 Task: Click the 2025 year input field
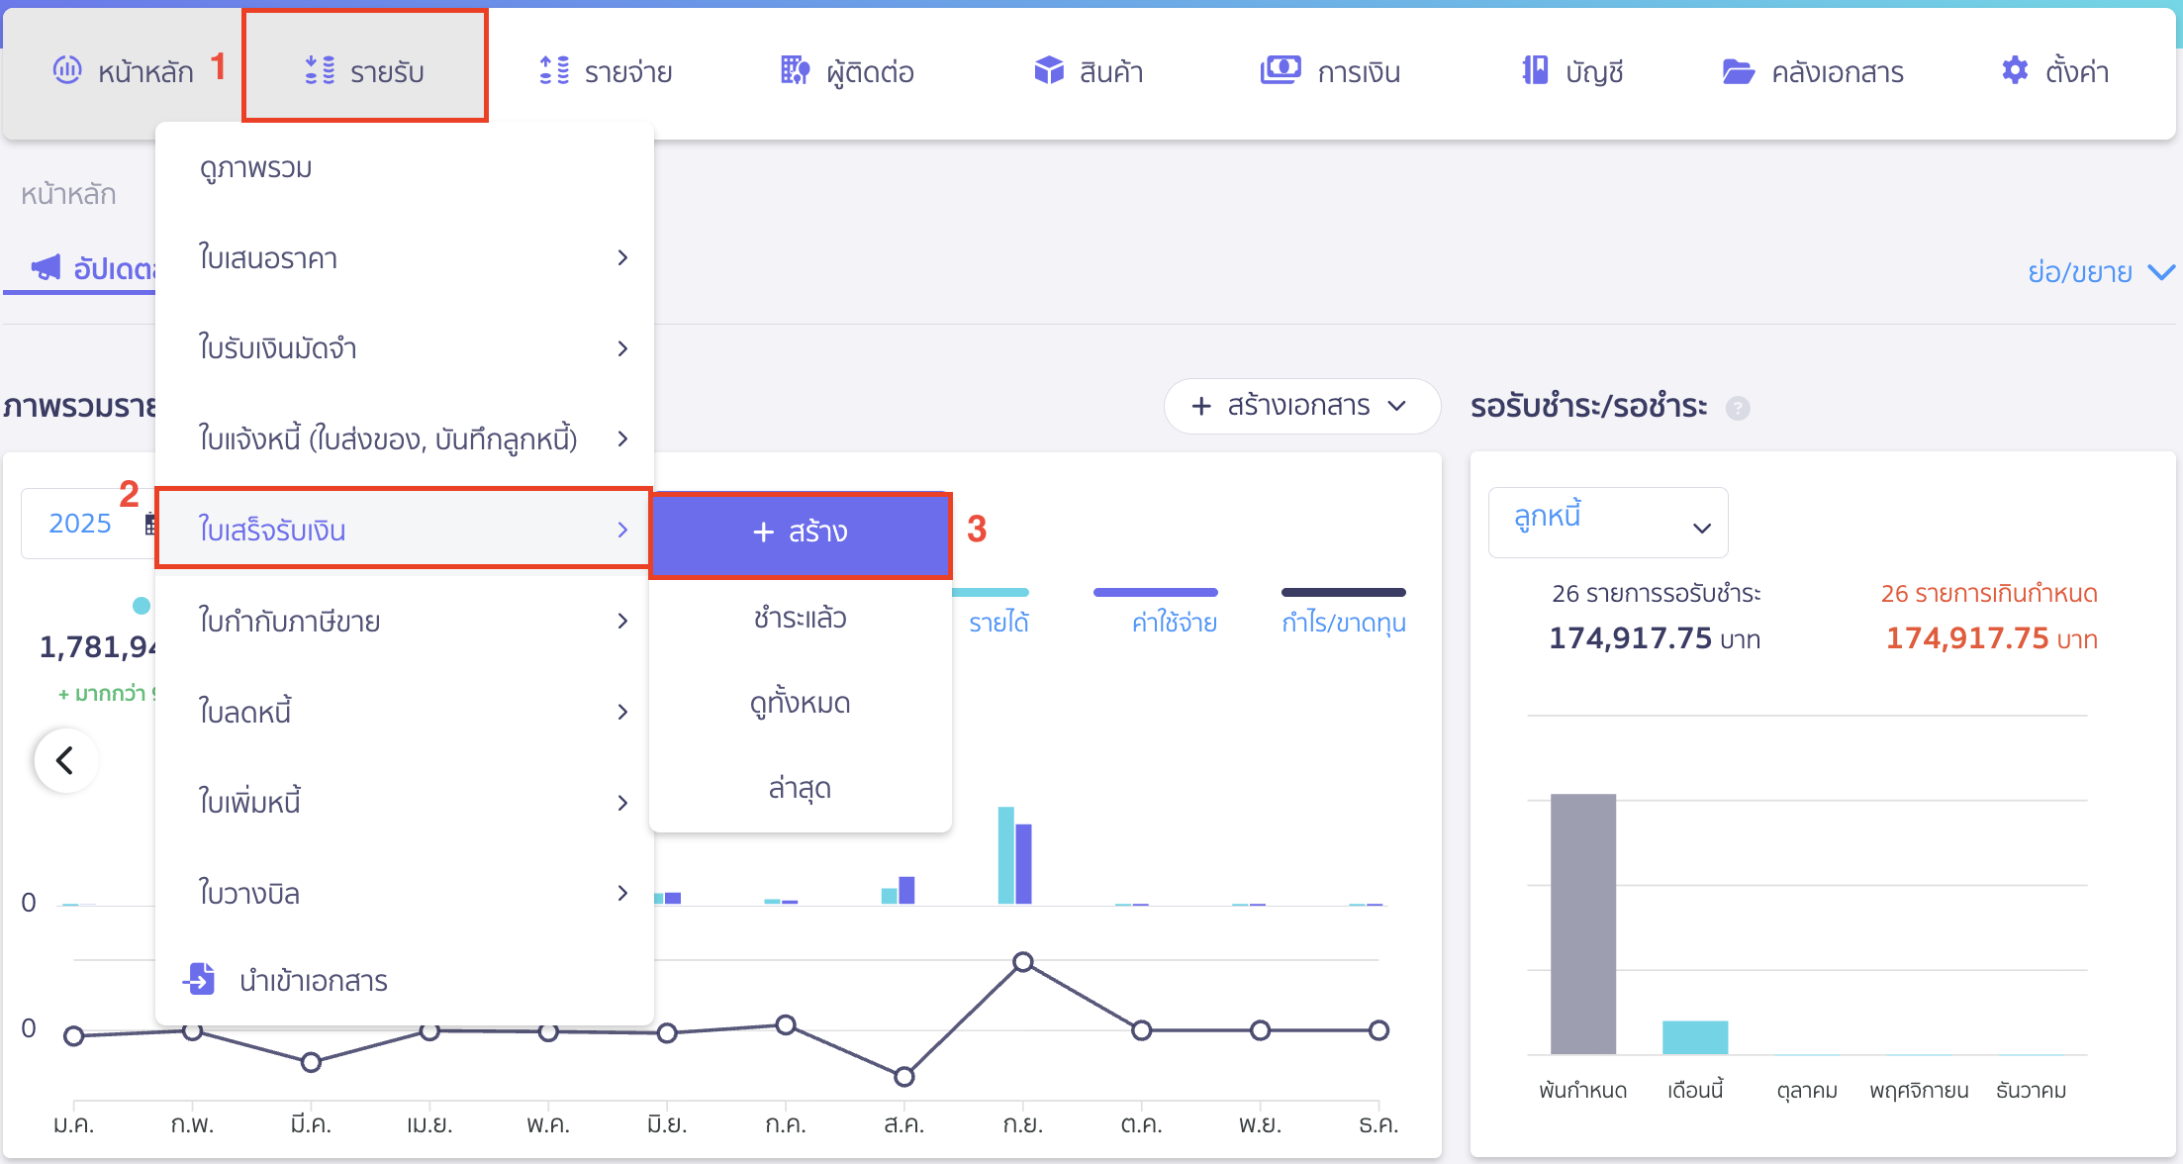coord(80,523)
